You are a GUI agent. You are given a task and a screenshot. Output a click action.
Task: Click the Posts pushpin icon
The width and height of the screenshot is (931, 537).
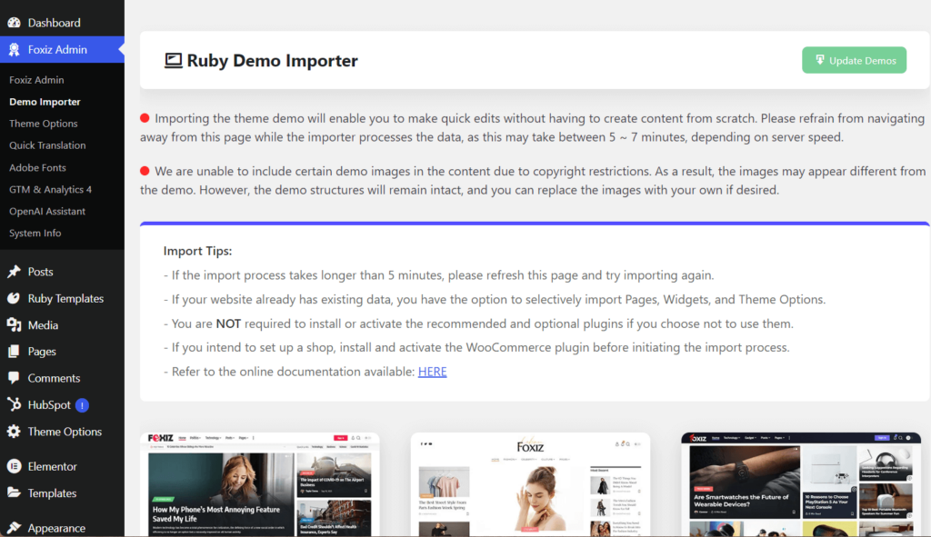click(14, 272)
